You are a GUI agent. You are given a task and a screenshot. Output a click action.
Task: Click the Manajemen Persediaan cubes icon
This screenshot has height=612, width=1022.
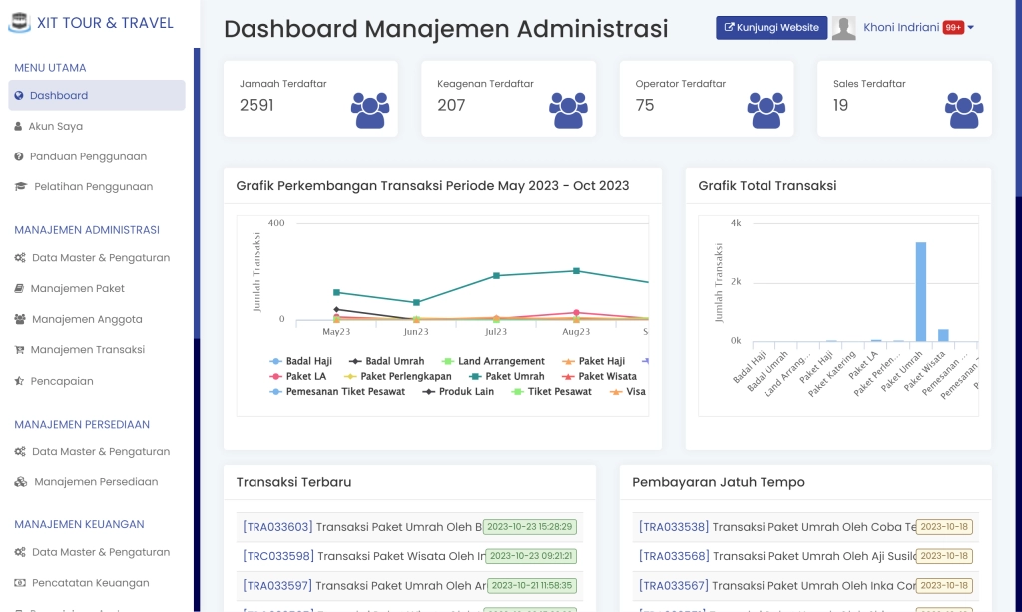click(20, 482)
